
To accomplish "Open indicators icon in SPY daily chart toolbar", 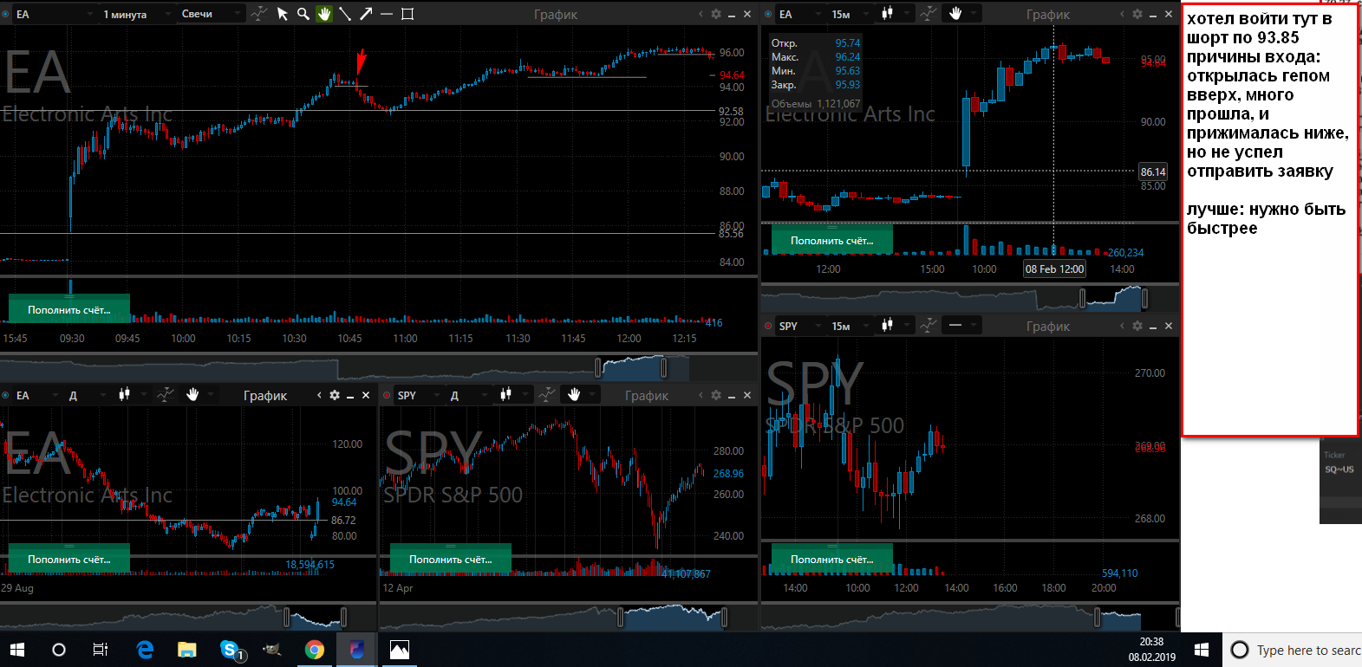I will coord(546,395).
